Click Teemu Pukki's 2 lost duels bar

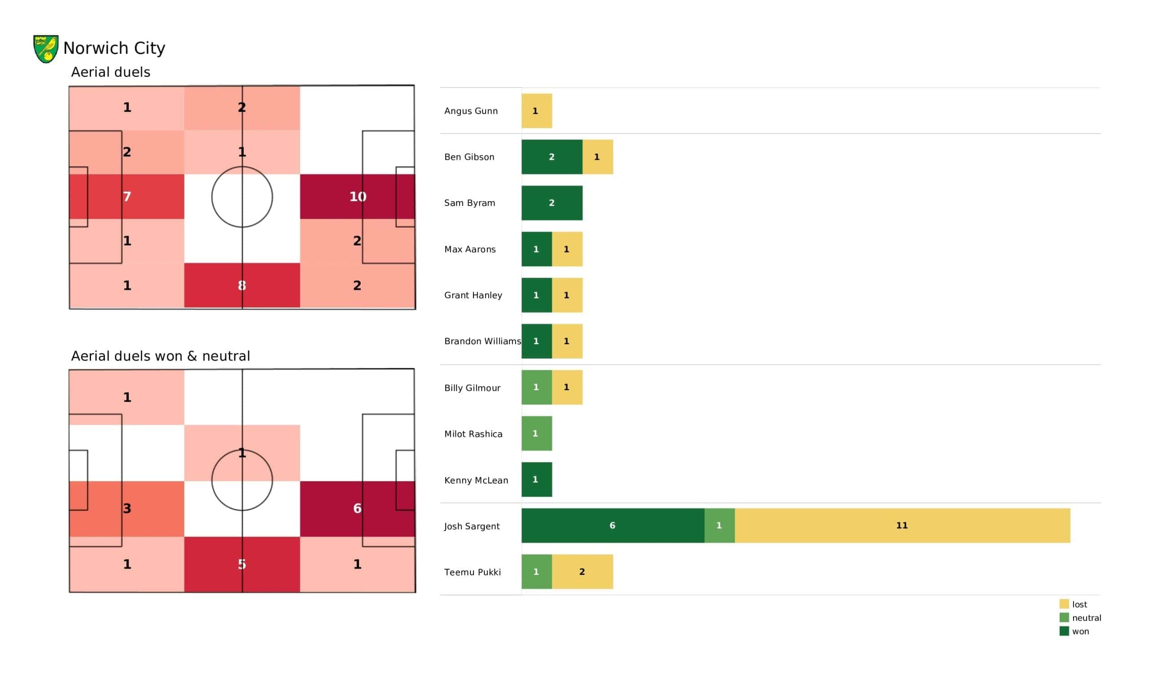point(582,571)
